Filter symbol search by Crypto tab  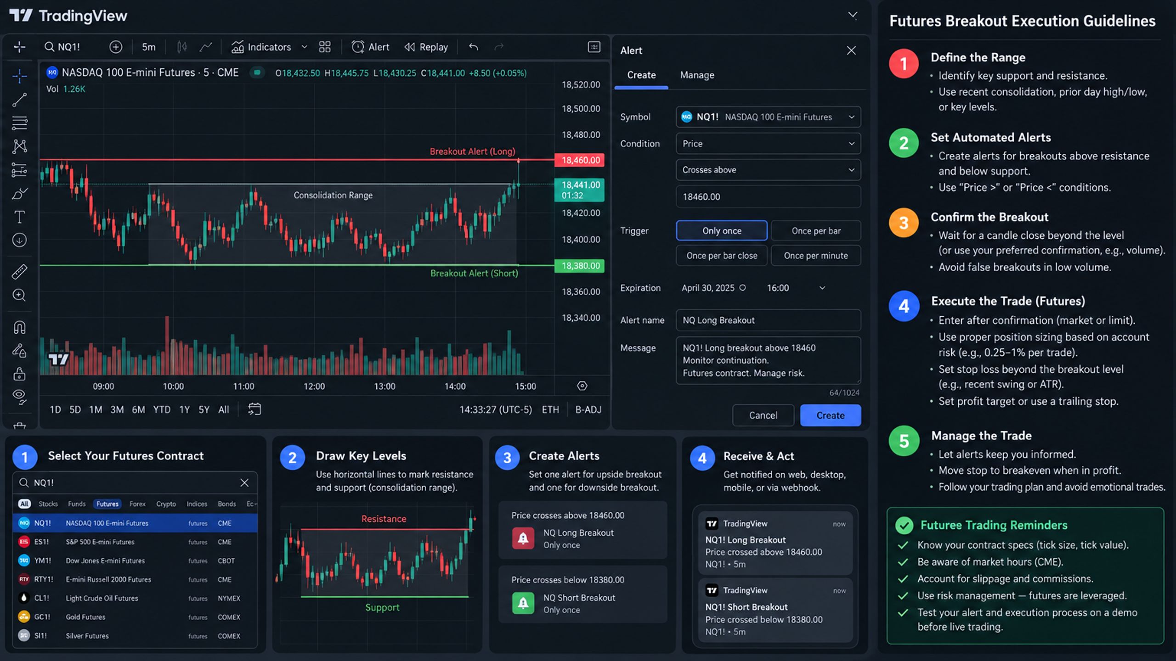[x=166, y=504]
